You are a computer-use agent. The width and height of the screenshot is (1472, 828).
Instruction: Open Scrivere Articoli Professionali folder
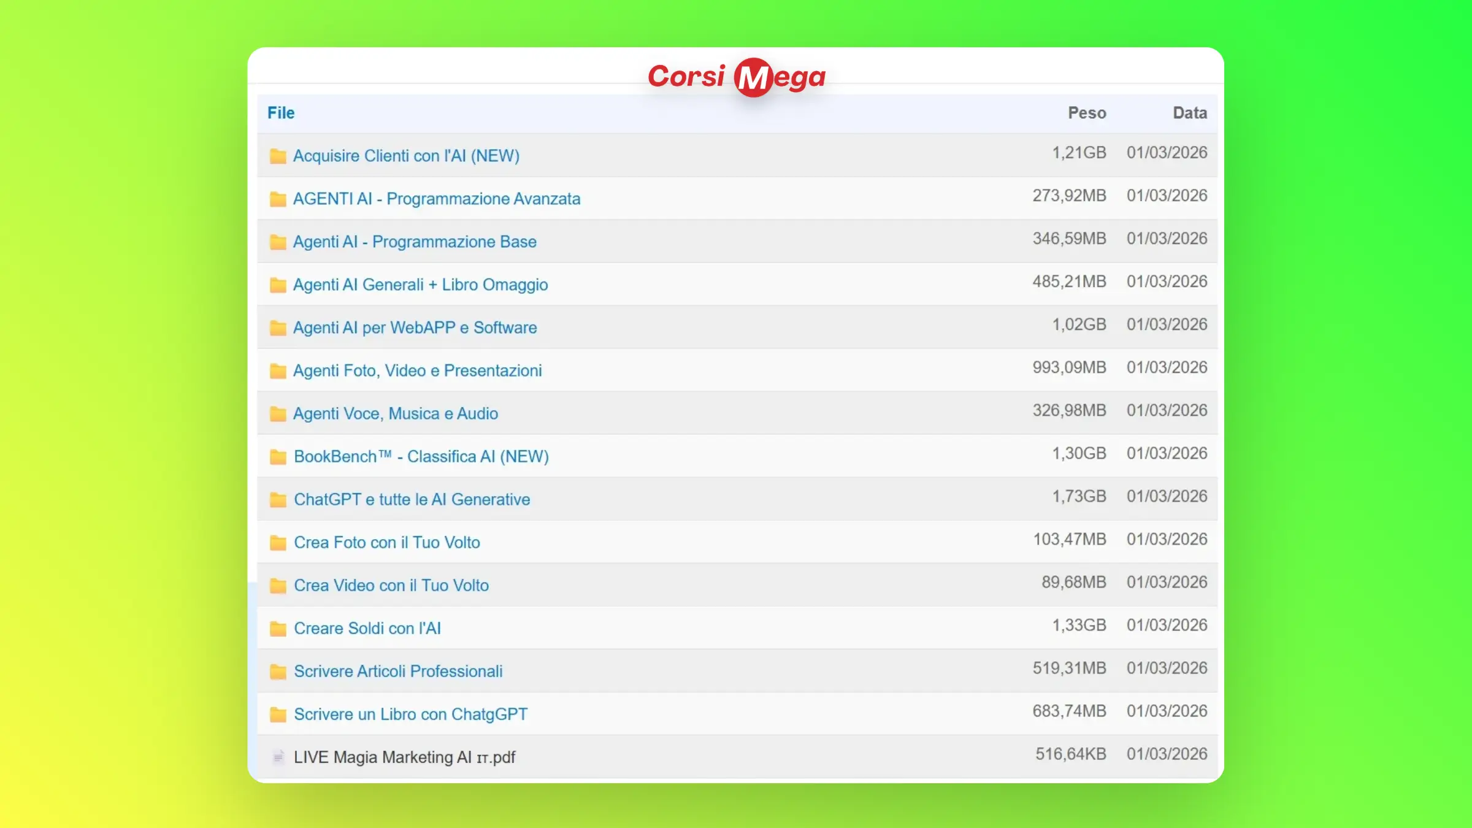pos(398,671)
